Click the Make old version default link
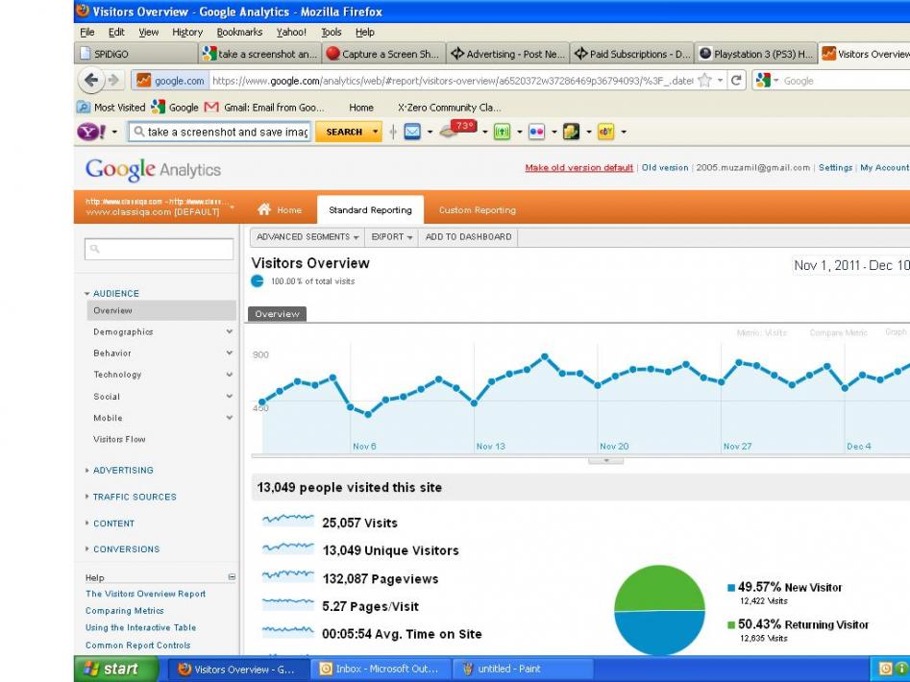 [579, 167]
